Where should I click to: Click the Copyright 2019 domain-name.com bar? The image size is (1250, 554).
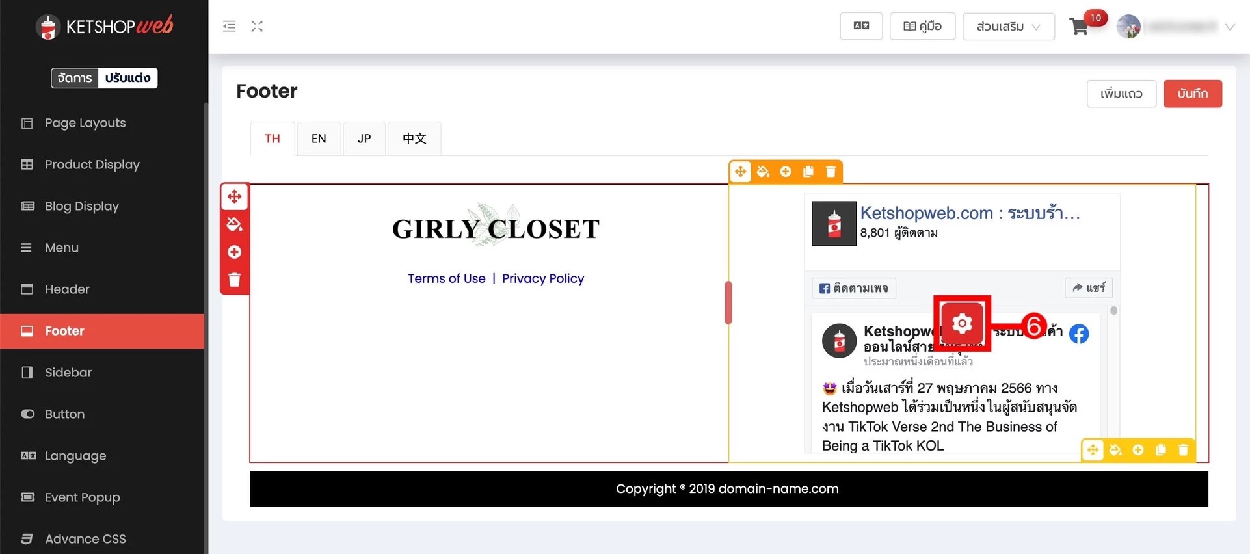(x=729, y=489)
